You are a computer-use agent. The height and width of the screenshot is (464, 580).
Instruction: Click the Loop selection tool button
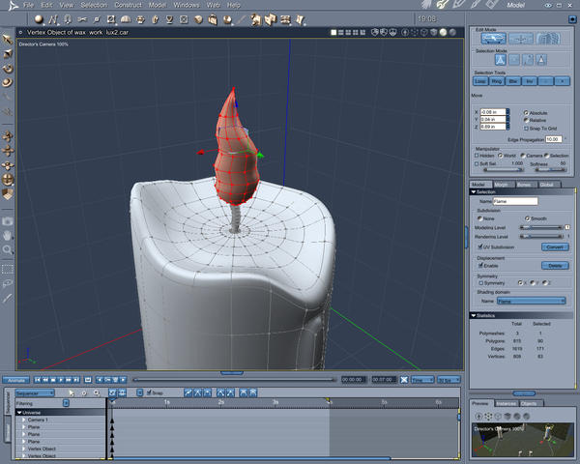[x=480, y=81]
